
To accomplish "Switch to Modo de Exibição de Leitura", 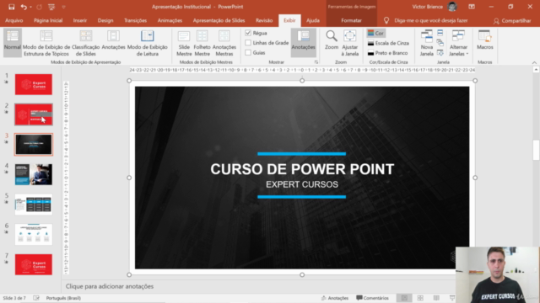I will click(x=148, y=43).
